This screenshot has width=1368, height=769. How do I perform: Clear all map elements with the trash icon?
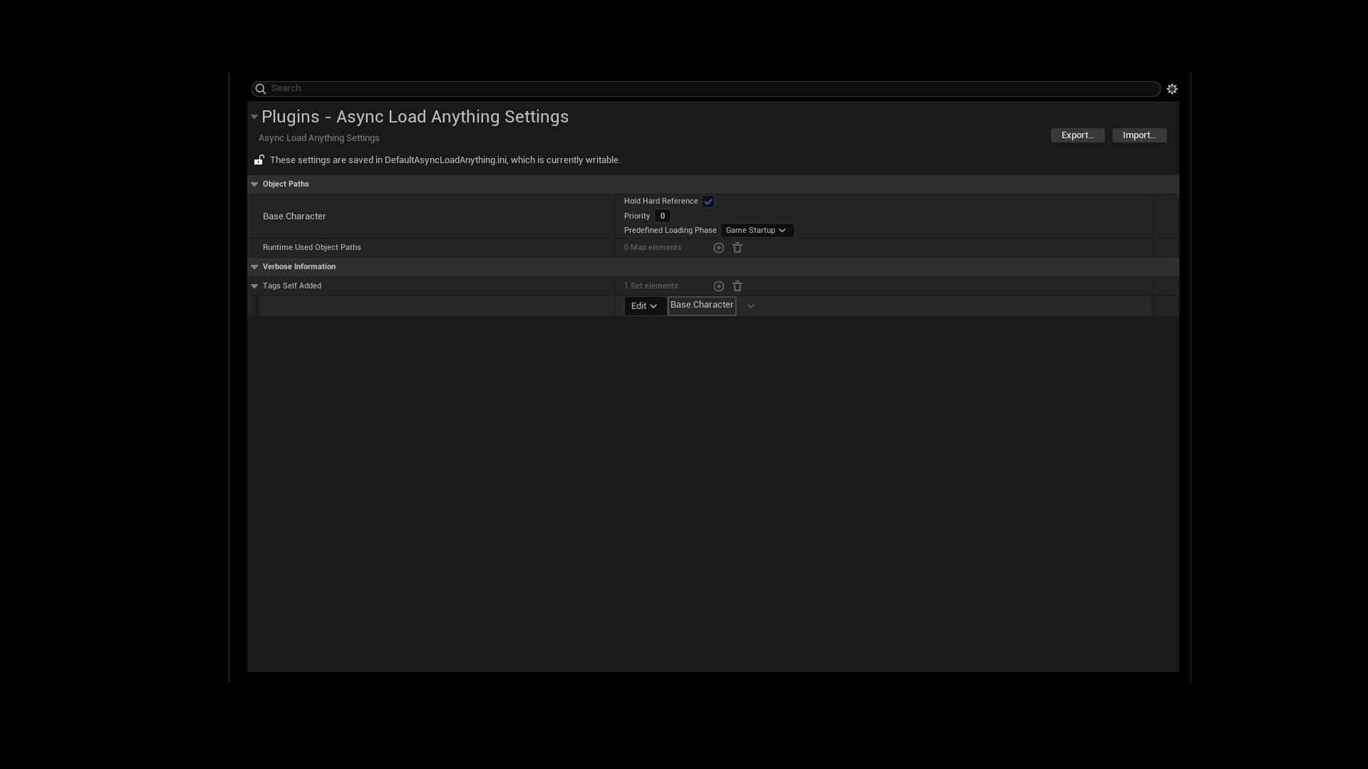(x=737, y=247)
